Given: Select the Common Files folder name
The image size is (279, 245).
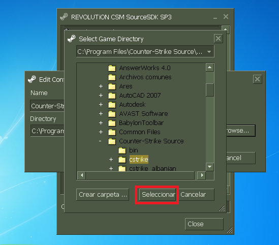Looking at the screenshot, I should point(140,132).
